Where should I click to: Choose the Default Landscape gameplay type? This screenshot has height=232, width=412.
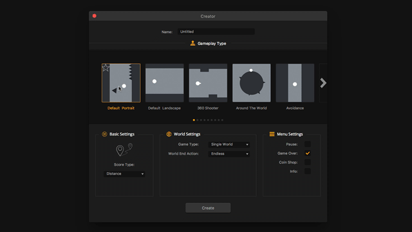(165, 83)
